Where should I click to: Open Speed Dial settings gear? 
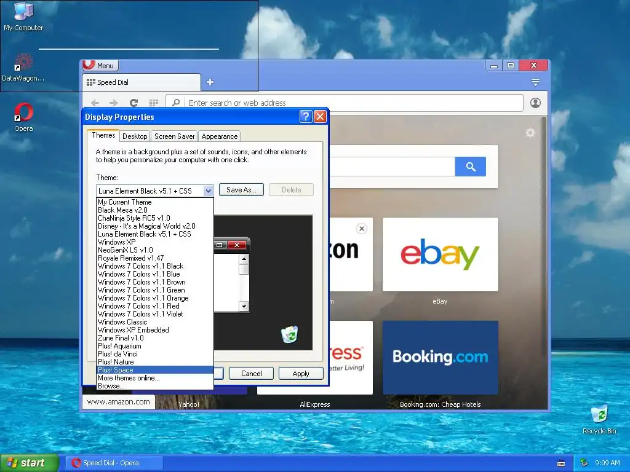pyautogui.click(x=530, y=133)
